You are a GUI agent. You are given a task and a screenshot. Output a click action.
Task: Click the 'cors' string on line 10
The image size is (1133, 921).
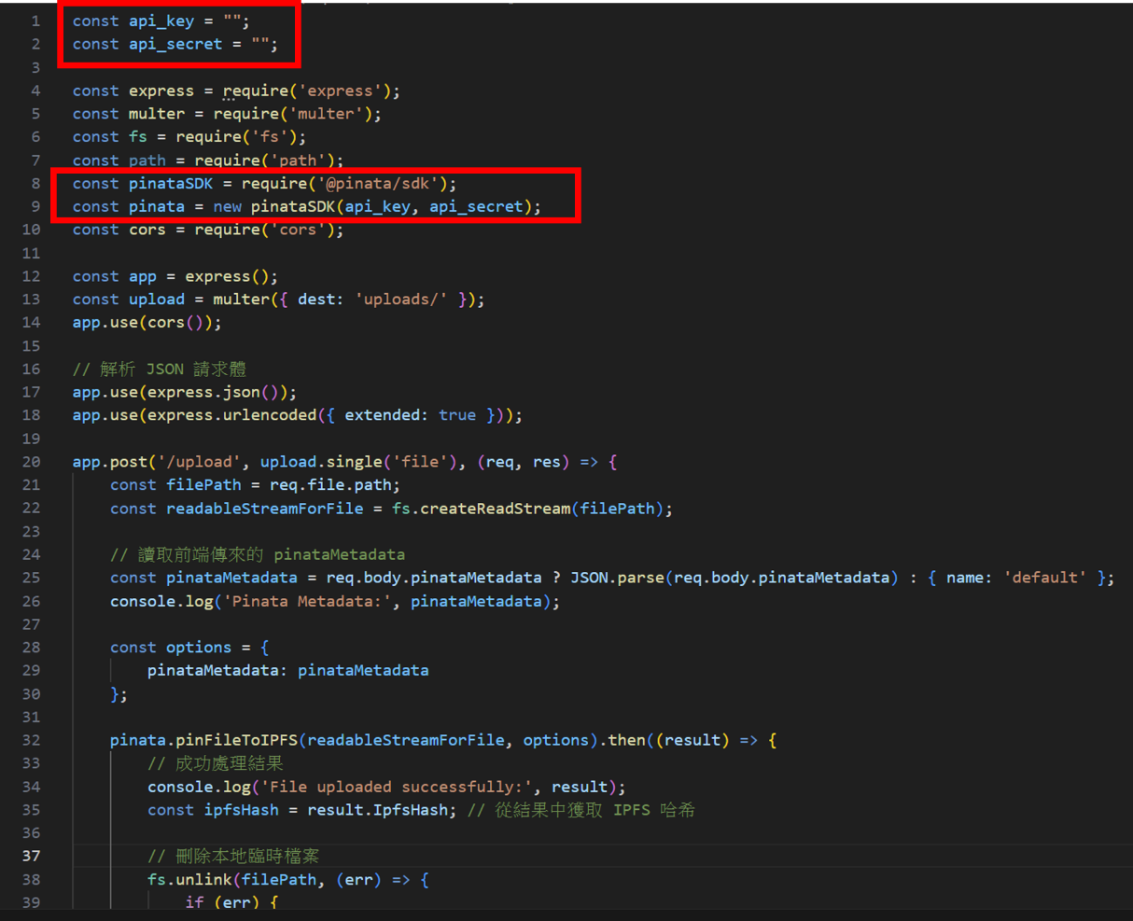coord(298,230)
